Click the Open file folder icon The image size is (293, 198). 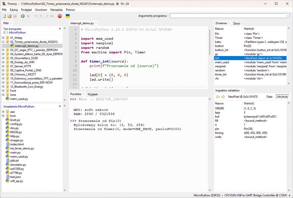coord(9,16)
